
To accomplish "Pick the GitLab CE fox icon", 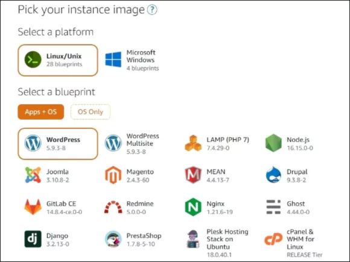I will 33,207.
